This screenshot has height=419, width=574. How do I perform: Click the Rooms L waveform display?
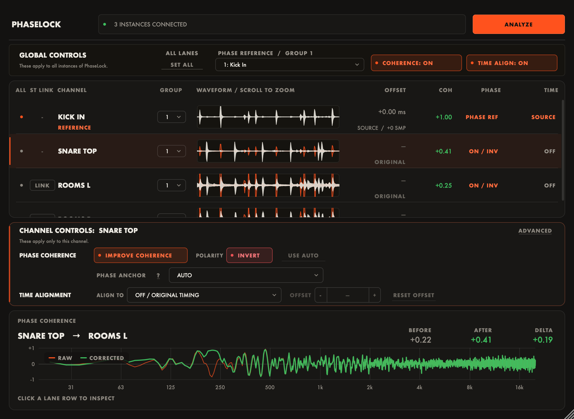click(268, 185)
